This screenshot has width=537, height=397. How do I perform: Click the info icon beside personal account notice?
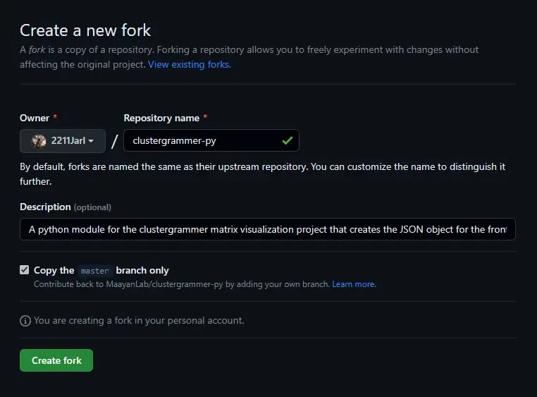[25, 321]
